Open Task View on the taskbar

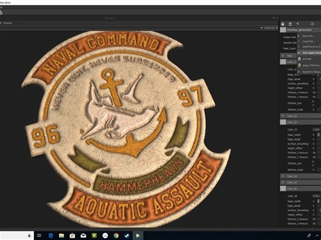pyautogui.click(x=40, y=236)
